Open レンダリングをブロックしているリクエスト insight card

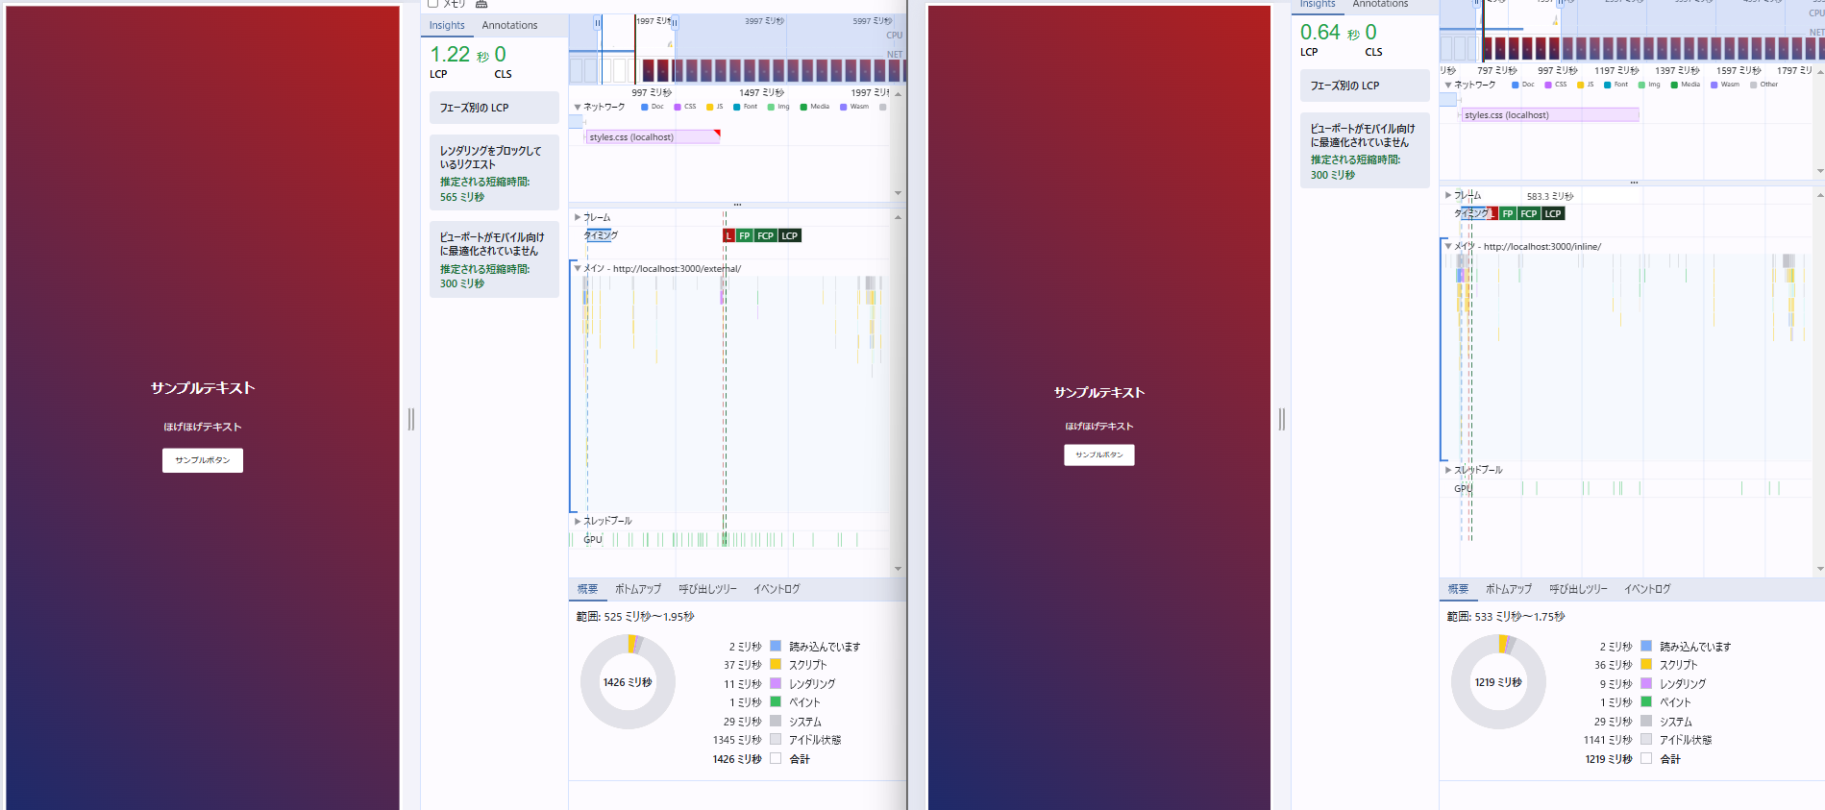coord(494,173)
